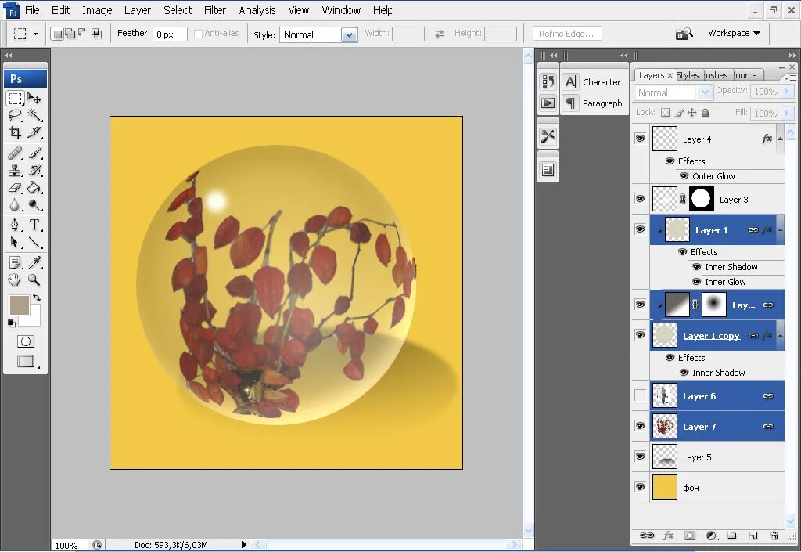
Task: Select the Hand tool
Action: [x=15, y=280]
